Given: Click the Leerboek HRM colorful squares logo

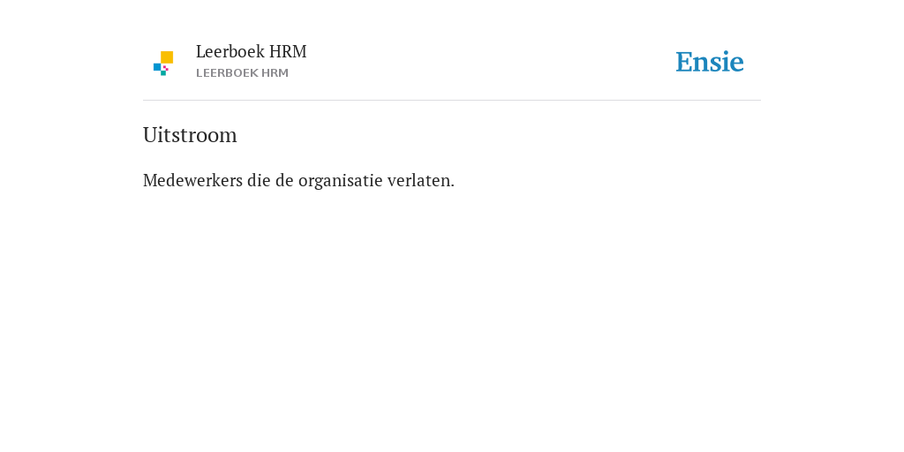Looking at the screenshot, I should click(x=163, y=64).
